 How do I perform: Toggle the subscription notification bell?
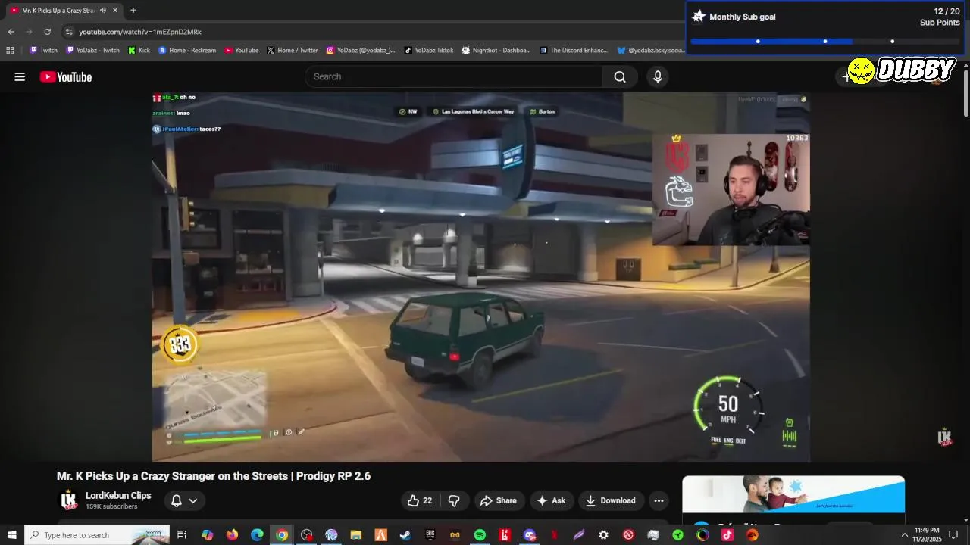point(176,500)
